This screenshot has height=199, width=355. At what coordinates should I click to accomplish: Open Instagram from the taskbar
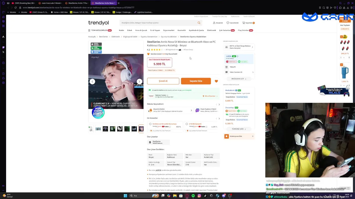[x=199, y=196]
